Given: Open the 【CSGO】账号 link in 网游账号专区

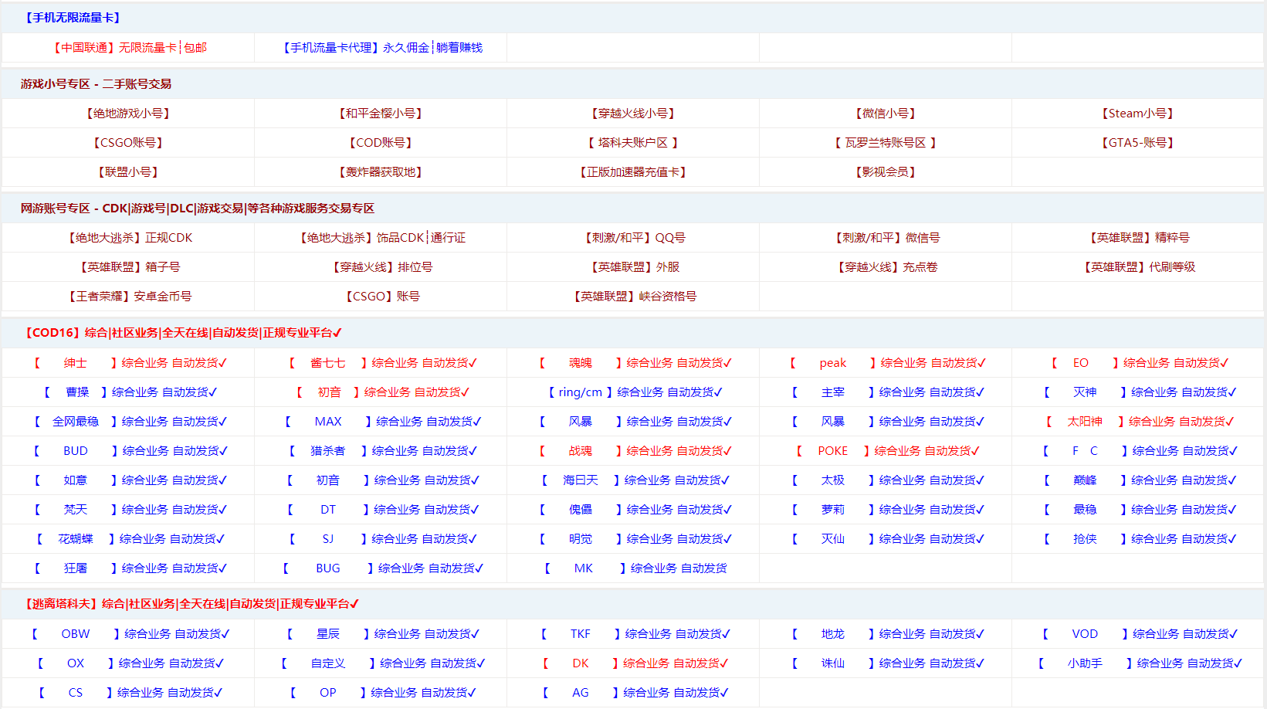Looking at the screenshot, I should [x=381, y=296].
